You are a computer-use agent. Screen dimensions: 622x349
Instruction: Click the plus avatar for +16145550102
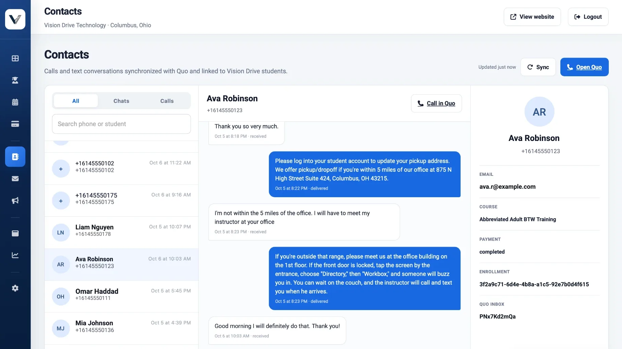click(x=61, y=169)
